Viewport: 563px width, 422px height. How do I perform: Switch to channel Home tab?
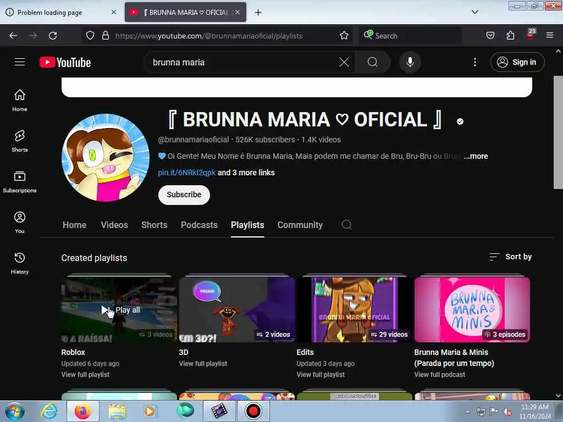(x=74, y=225)
